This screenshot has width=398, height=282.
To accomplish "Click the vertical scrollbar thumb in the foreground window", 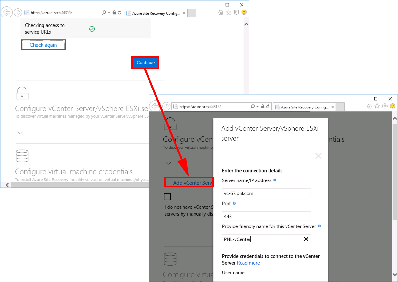I will [395, 172].
